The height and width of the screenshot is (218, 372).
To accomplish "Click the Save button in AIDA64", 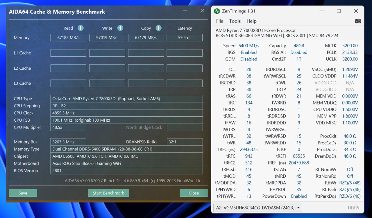I will coord(23,193).
